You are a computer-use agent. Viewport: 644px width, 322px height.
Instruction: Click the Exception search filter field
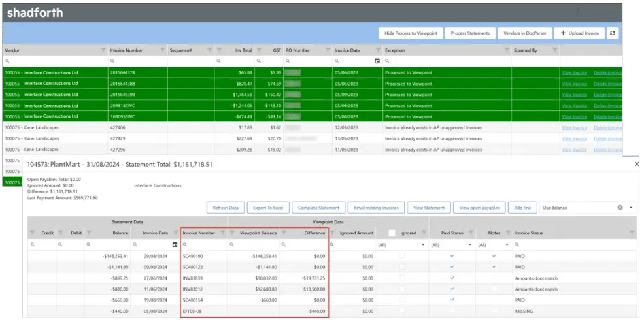447,61
